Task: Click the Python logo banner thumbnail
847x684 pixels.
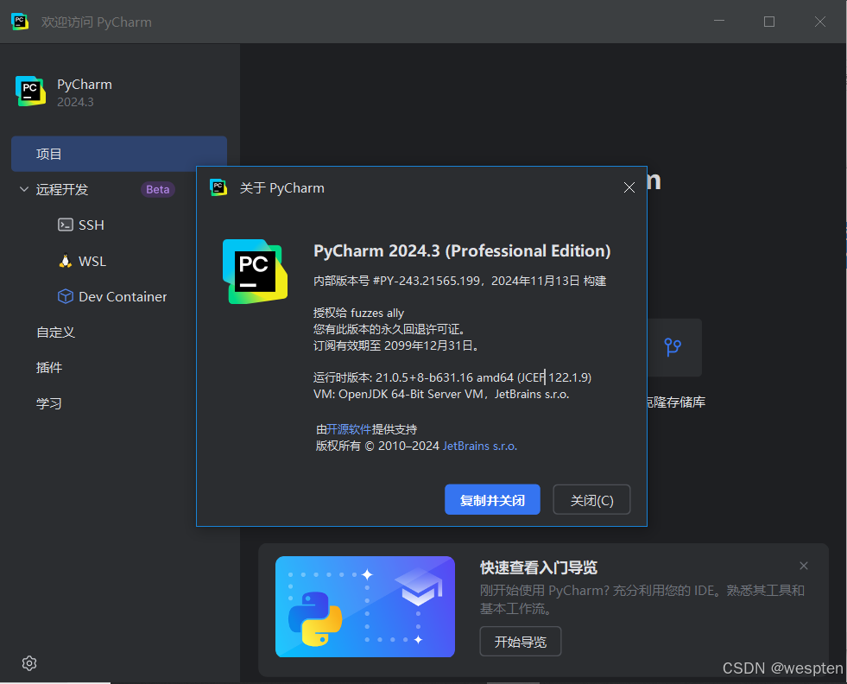Action: [364, 605]
